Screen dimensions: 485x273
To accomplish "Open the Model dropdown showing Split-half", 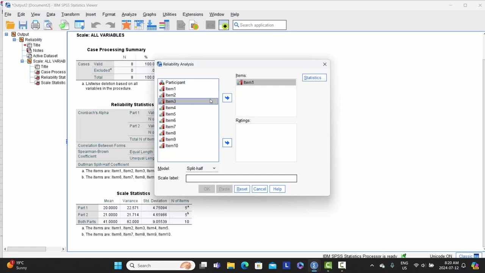I will coord(201,168).
